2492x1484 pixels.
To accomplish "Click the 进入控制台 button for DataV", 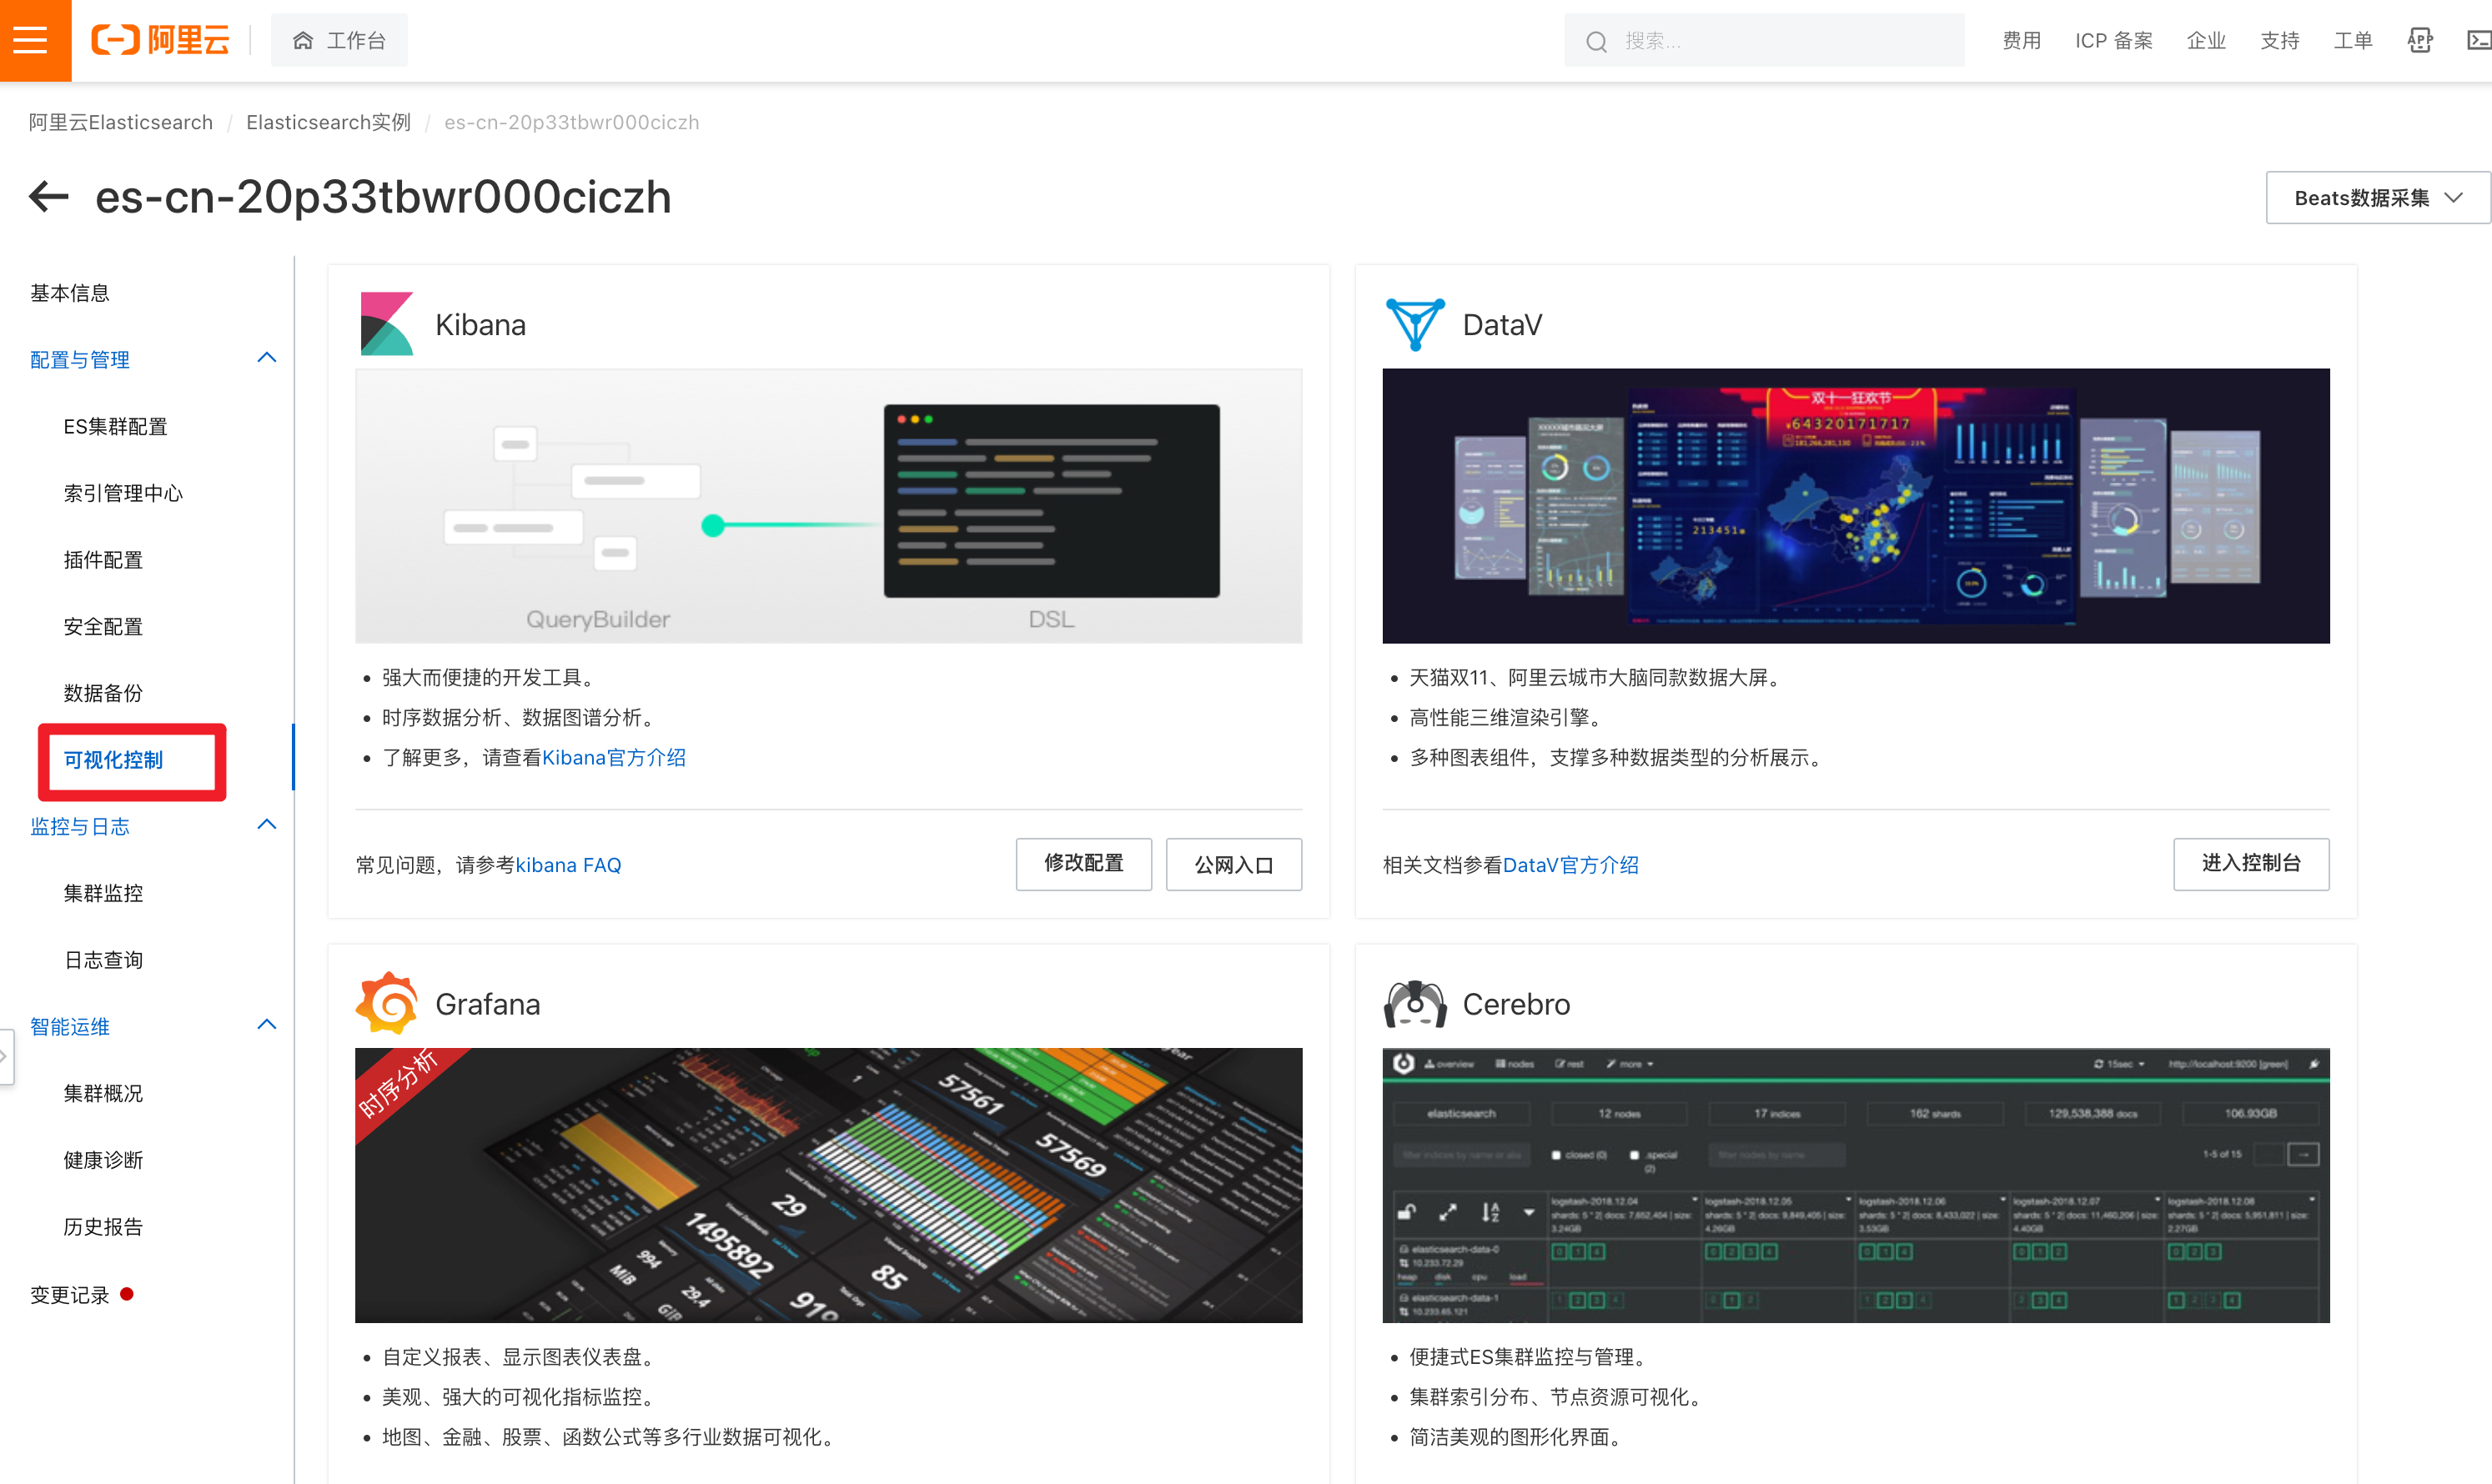I will point(2250,864).
